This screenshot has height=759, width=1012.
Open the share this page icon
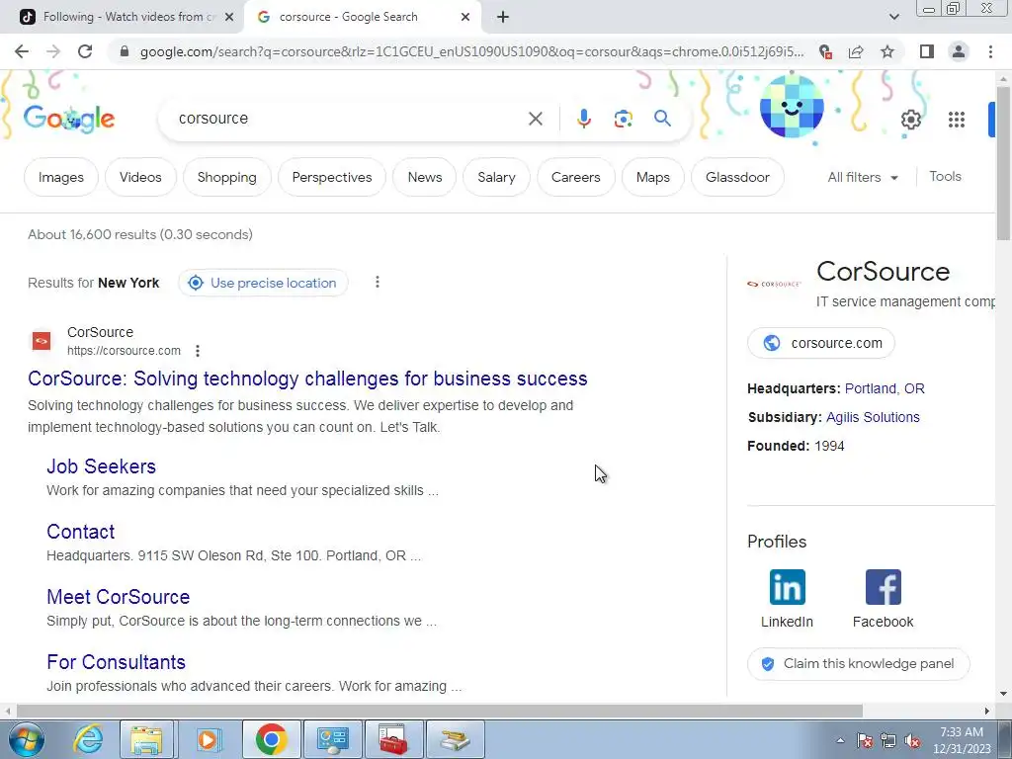(856, 51)
